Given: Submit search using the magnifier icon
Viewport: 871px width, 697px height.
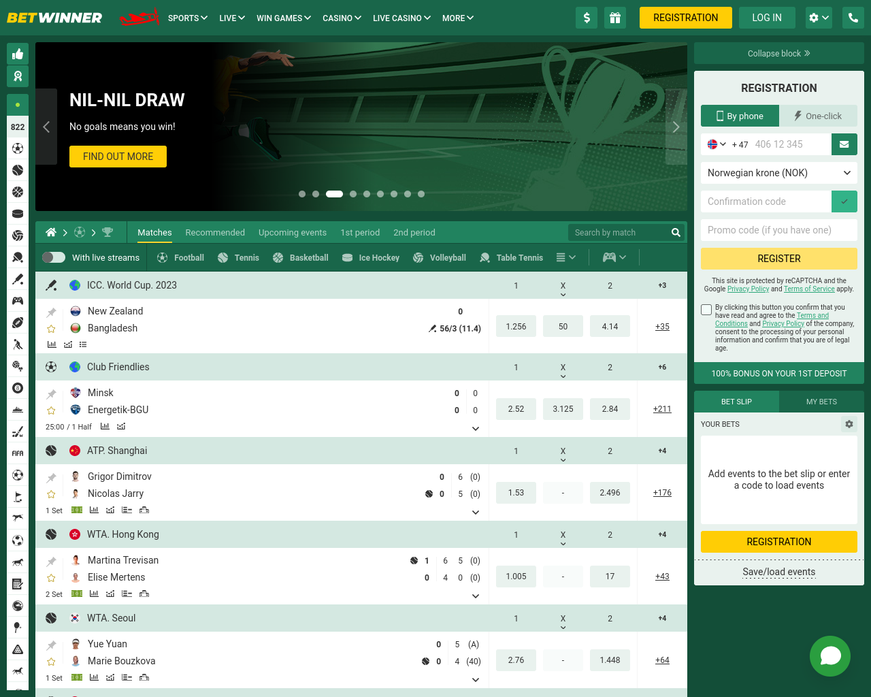Looking at the screenshot, I should pyautogui.click(x=676, y=232).
